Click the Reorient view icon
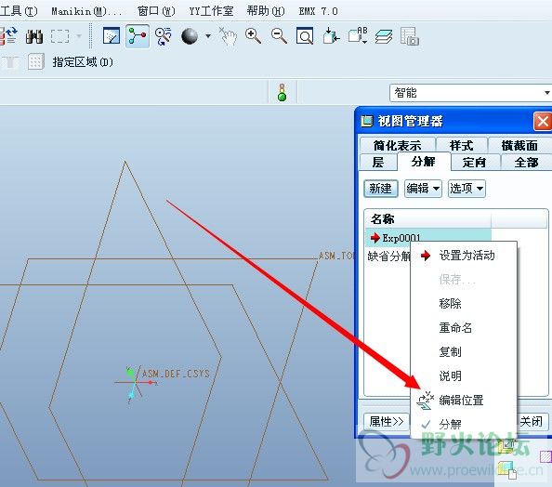This screenshot has width=552, height=487. tap(331, 36)
